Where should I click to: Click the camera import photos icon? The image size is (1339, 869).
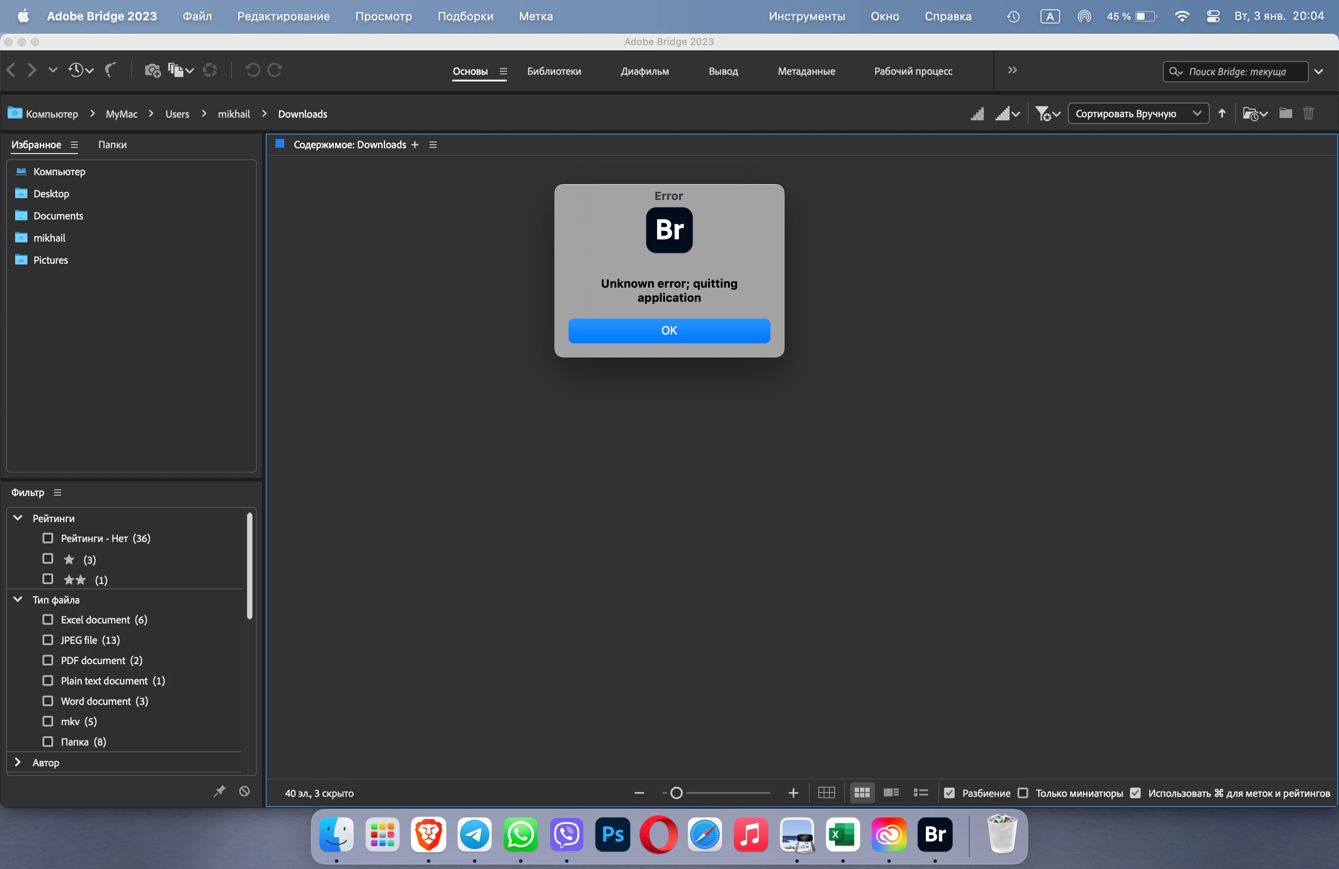pos(152,70)
